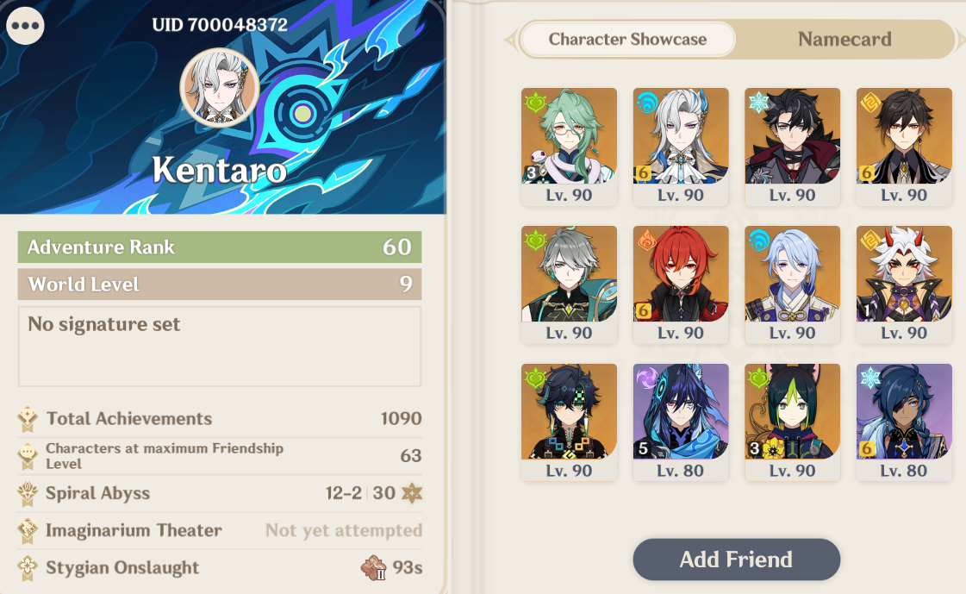This screenshot has height=594, width=966.
Task: Click the No signature set box
Action: (220, 347)
